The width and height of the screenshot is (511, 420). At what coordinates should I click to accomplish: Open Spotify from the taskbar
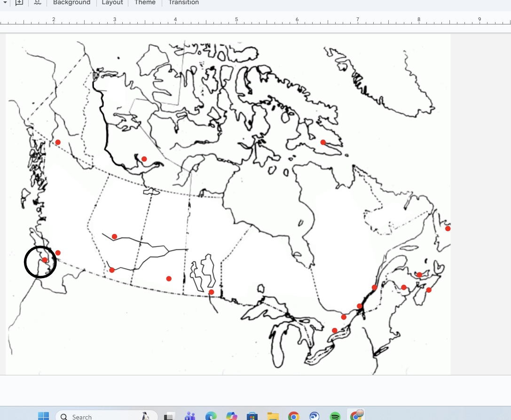click(x=335, y=416)
